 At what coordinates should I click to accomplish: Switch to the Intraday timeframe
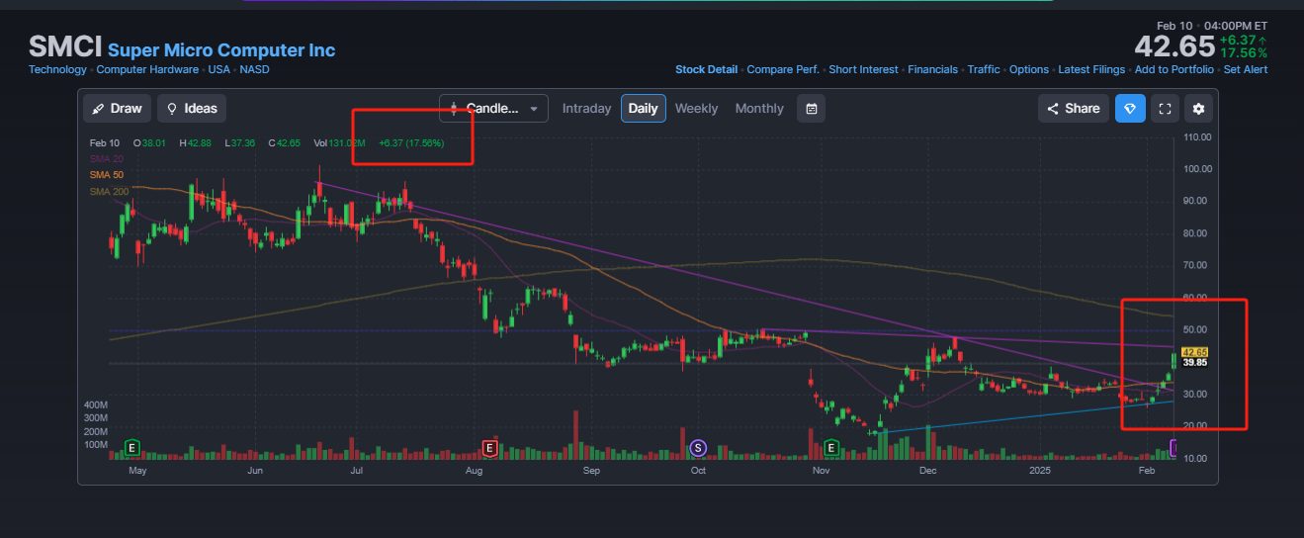coord(586,109)
